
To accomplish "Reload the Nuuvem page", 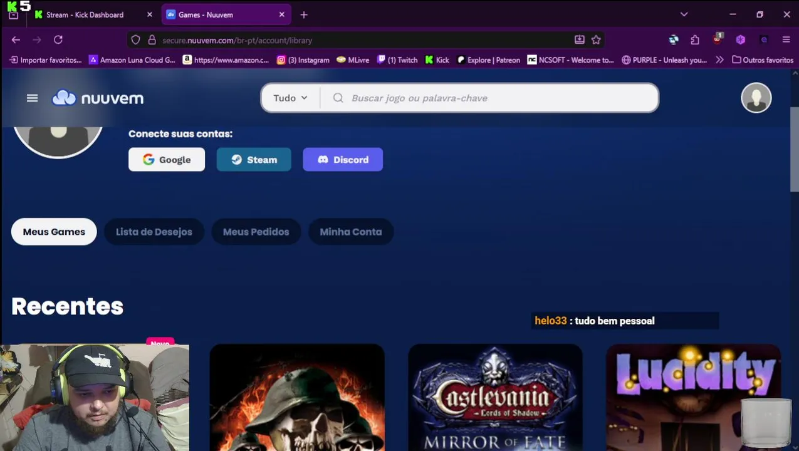I will tap(58, 40).
